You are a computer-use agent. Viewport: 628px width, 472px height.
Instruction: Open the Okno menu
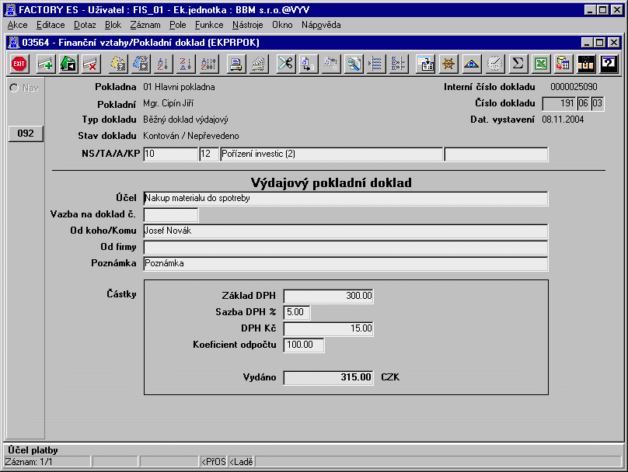coord(282,25)
